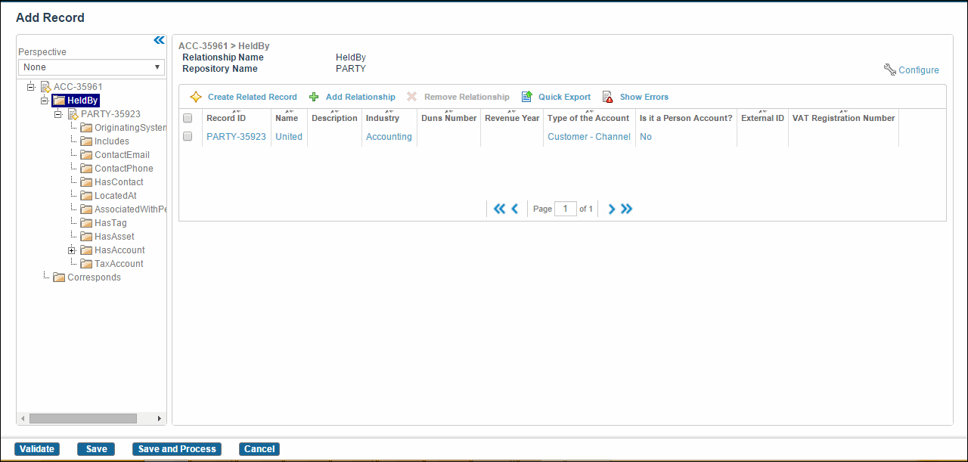Click the United name link
Screen dimensions: 968x462
[289, 137]
